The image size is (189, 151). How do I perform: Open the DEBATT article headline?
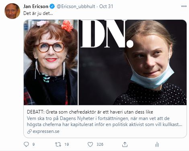click(x=90, y=112)
